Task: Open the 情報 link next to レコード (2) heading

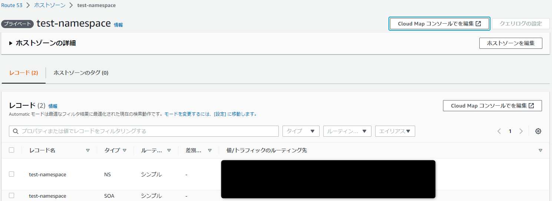Action: tap(53, 106)
